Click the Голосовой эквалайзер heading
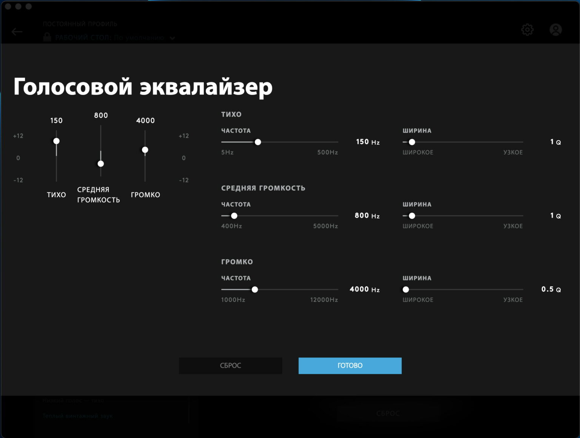580x438 pixels. (x=143, y=87)
